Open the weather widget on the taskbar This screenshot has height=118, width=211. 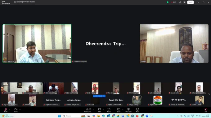click(8, 116)
